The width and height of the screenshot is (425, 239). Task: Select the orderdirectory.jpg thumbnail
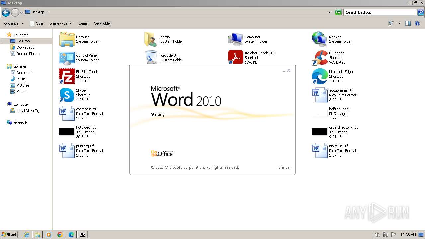tap(320, 131)
